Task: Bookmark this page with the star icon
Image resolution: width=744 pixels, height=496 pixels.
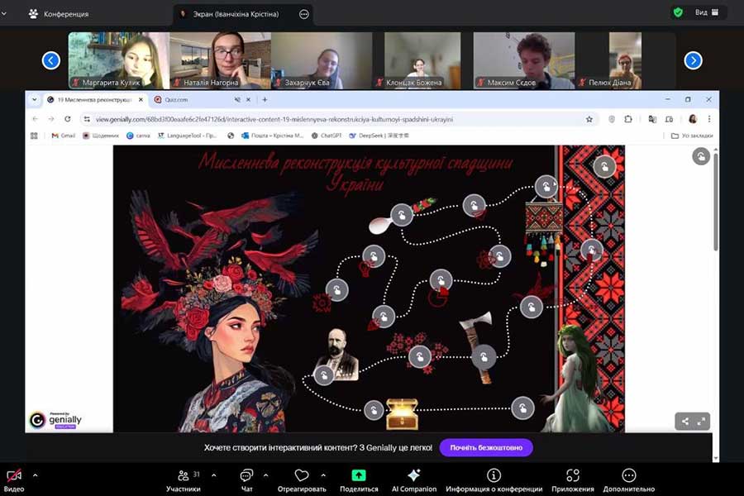Action: point(589,119)
